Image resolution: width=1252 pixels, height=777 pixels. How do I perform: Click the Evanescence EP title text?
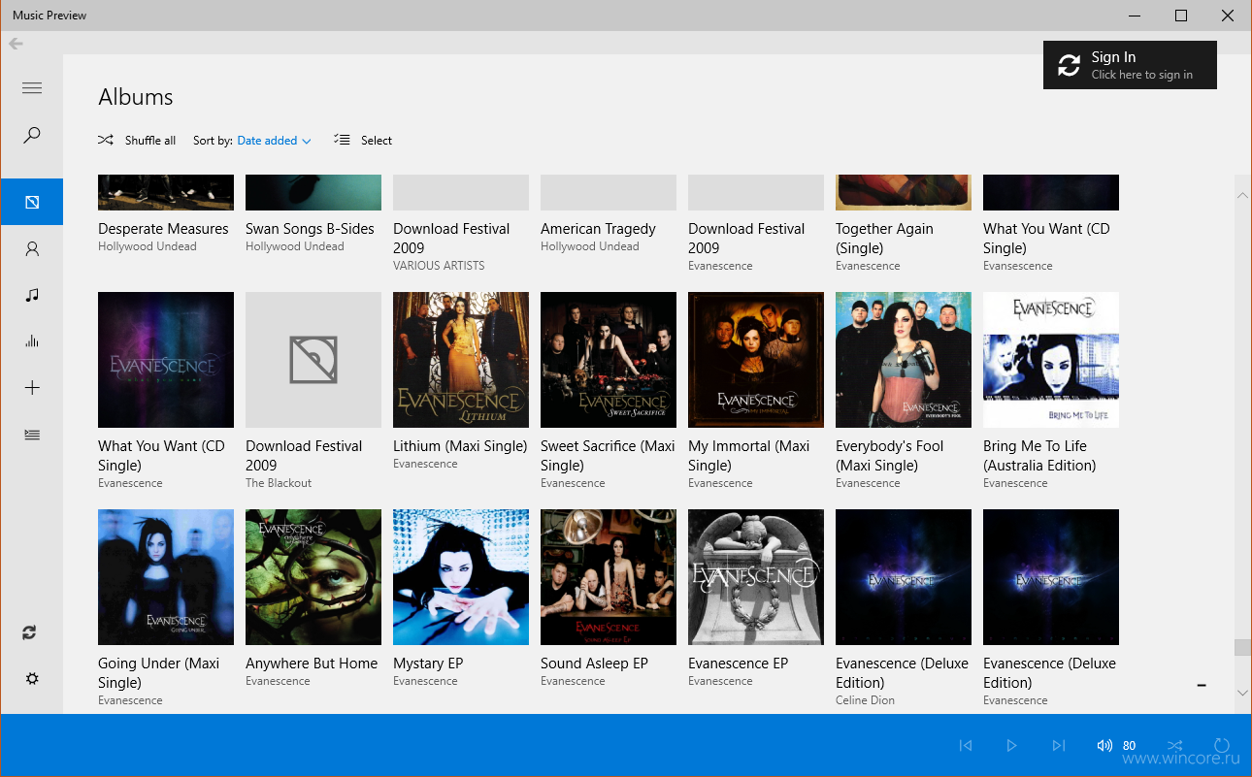click(738, 664)
